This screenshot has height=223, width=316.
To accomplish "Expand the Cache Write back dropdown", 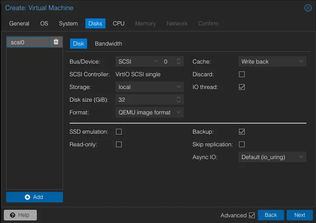I will coord(272,62).
